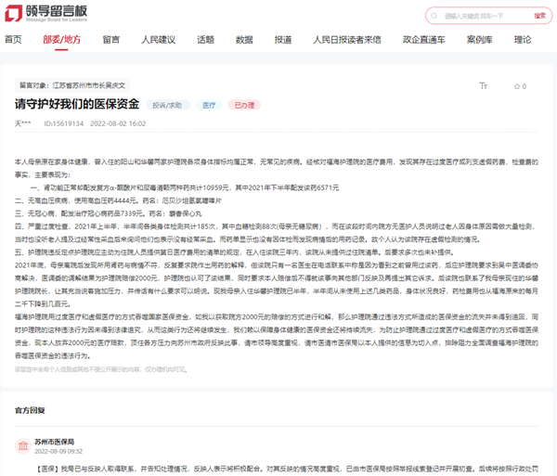557x476 pixels.
Task: Click the gray privacy notice line under the post
Action: click(101, 369)
